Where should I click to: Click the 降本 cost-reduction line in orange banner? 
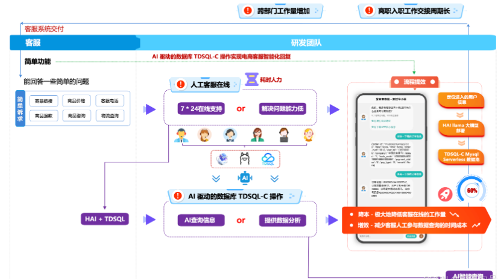pyautogui.click(x=402, y=215)
